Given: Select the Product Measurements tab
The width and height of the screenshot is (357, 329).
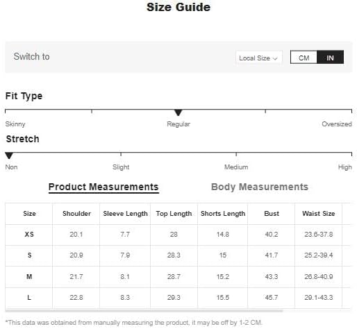Looking at the screenshot, I should pos(103,187).
